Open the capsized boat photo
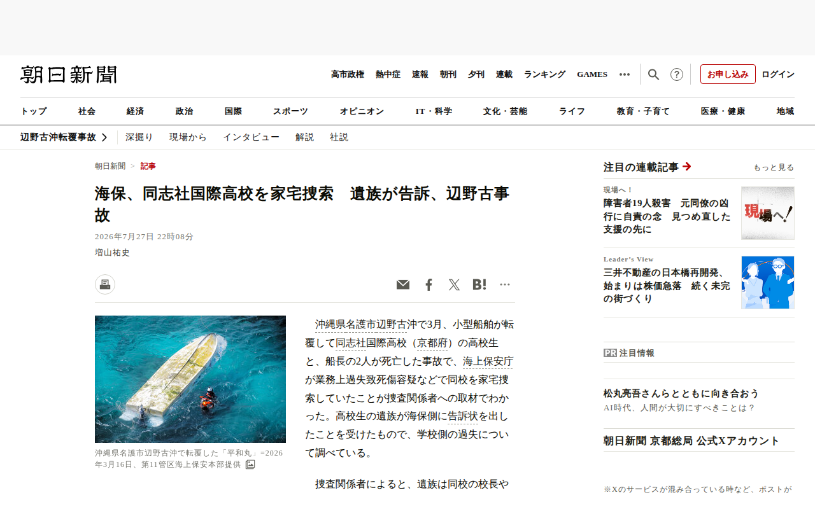 pyautogui.click(x=190, y=379)
